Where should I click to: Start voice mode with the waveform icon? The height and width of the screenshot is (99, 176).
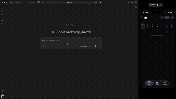tap(99, 46)
